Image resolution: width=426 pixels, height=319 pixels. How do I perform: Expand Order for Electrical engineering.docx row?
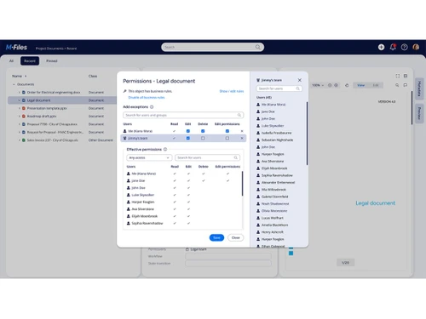click(20, 93)
